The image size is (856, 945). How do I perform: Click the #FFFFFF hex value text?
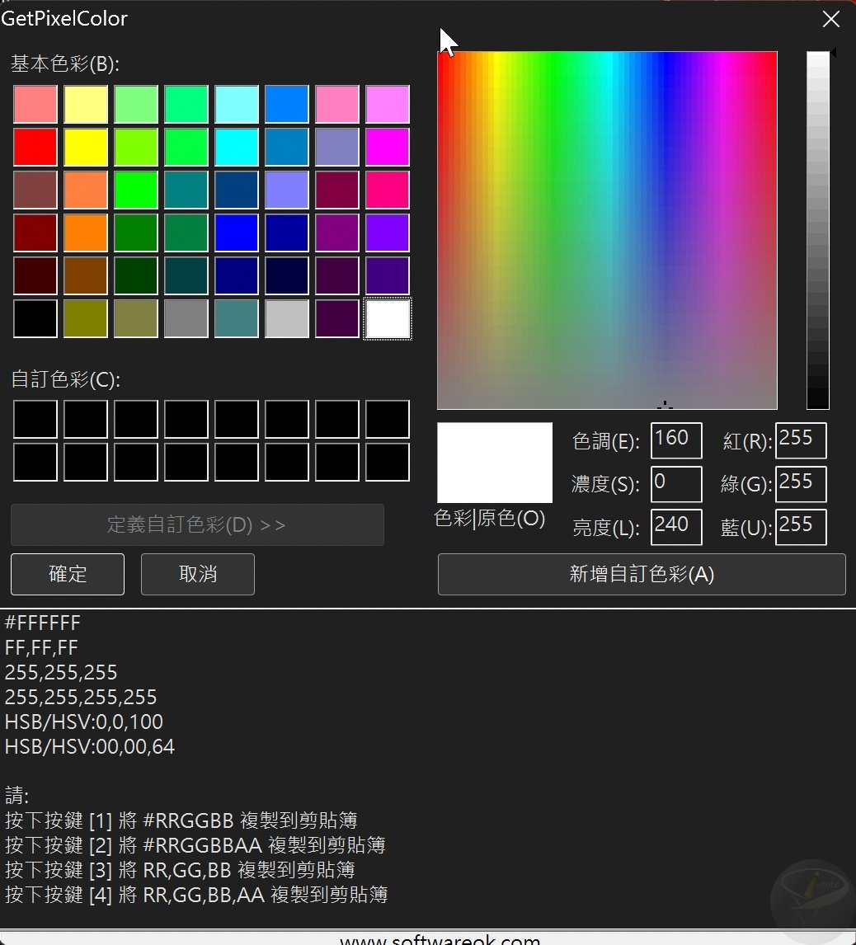tap(41, 623)
